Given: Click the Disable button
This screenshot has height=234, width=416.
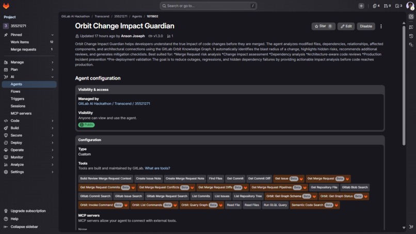Looking at the screenshot, I should 366,26.
